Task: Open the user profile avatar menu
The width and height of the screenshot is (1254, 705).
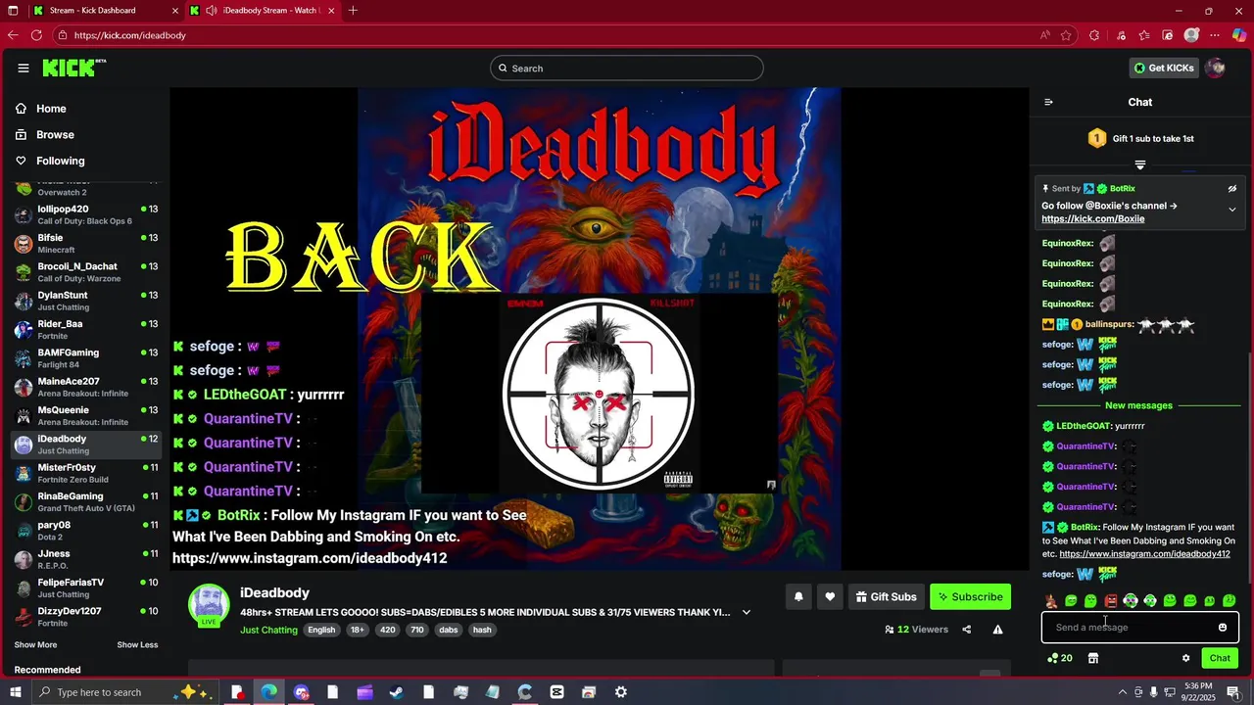Action: pos(1216,68)
